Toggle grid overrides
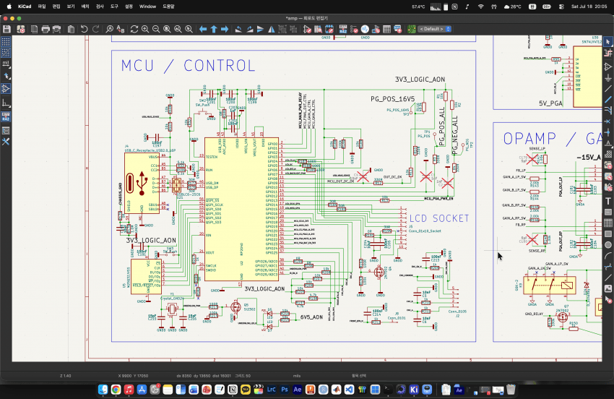 (6, 52)
